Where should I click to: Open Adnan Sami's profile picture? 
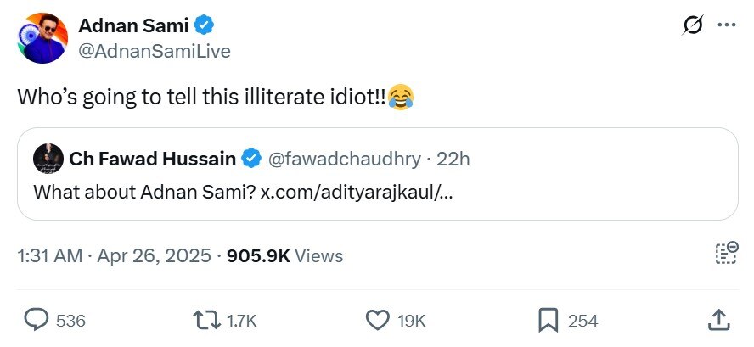pyautogui.click(x=41, y=38)
